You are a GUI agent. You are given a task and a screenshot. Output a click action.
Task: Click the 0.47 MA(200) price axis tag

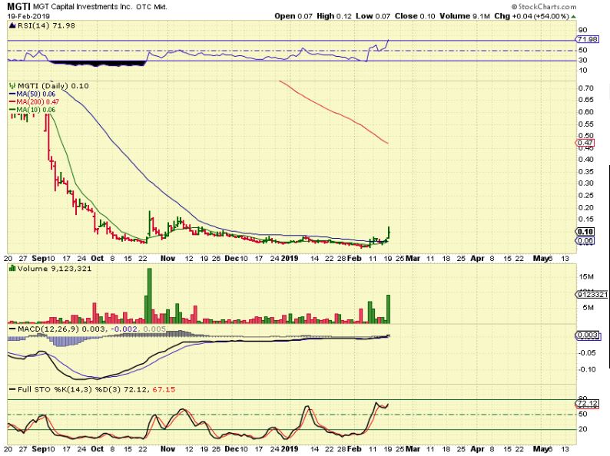point(585,143)
